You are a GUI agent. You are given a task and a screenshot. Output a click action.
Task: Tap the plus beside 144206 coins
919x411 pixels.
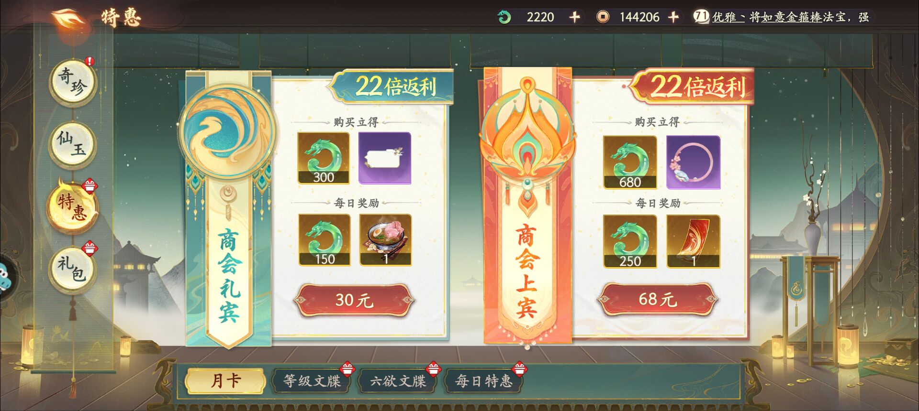[673, 17]
